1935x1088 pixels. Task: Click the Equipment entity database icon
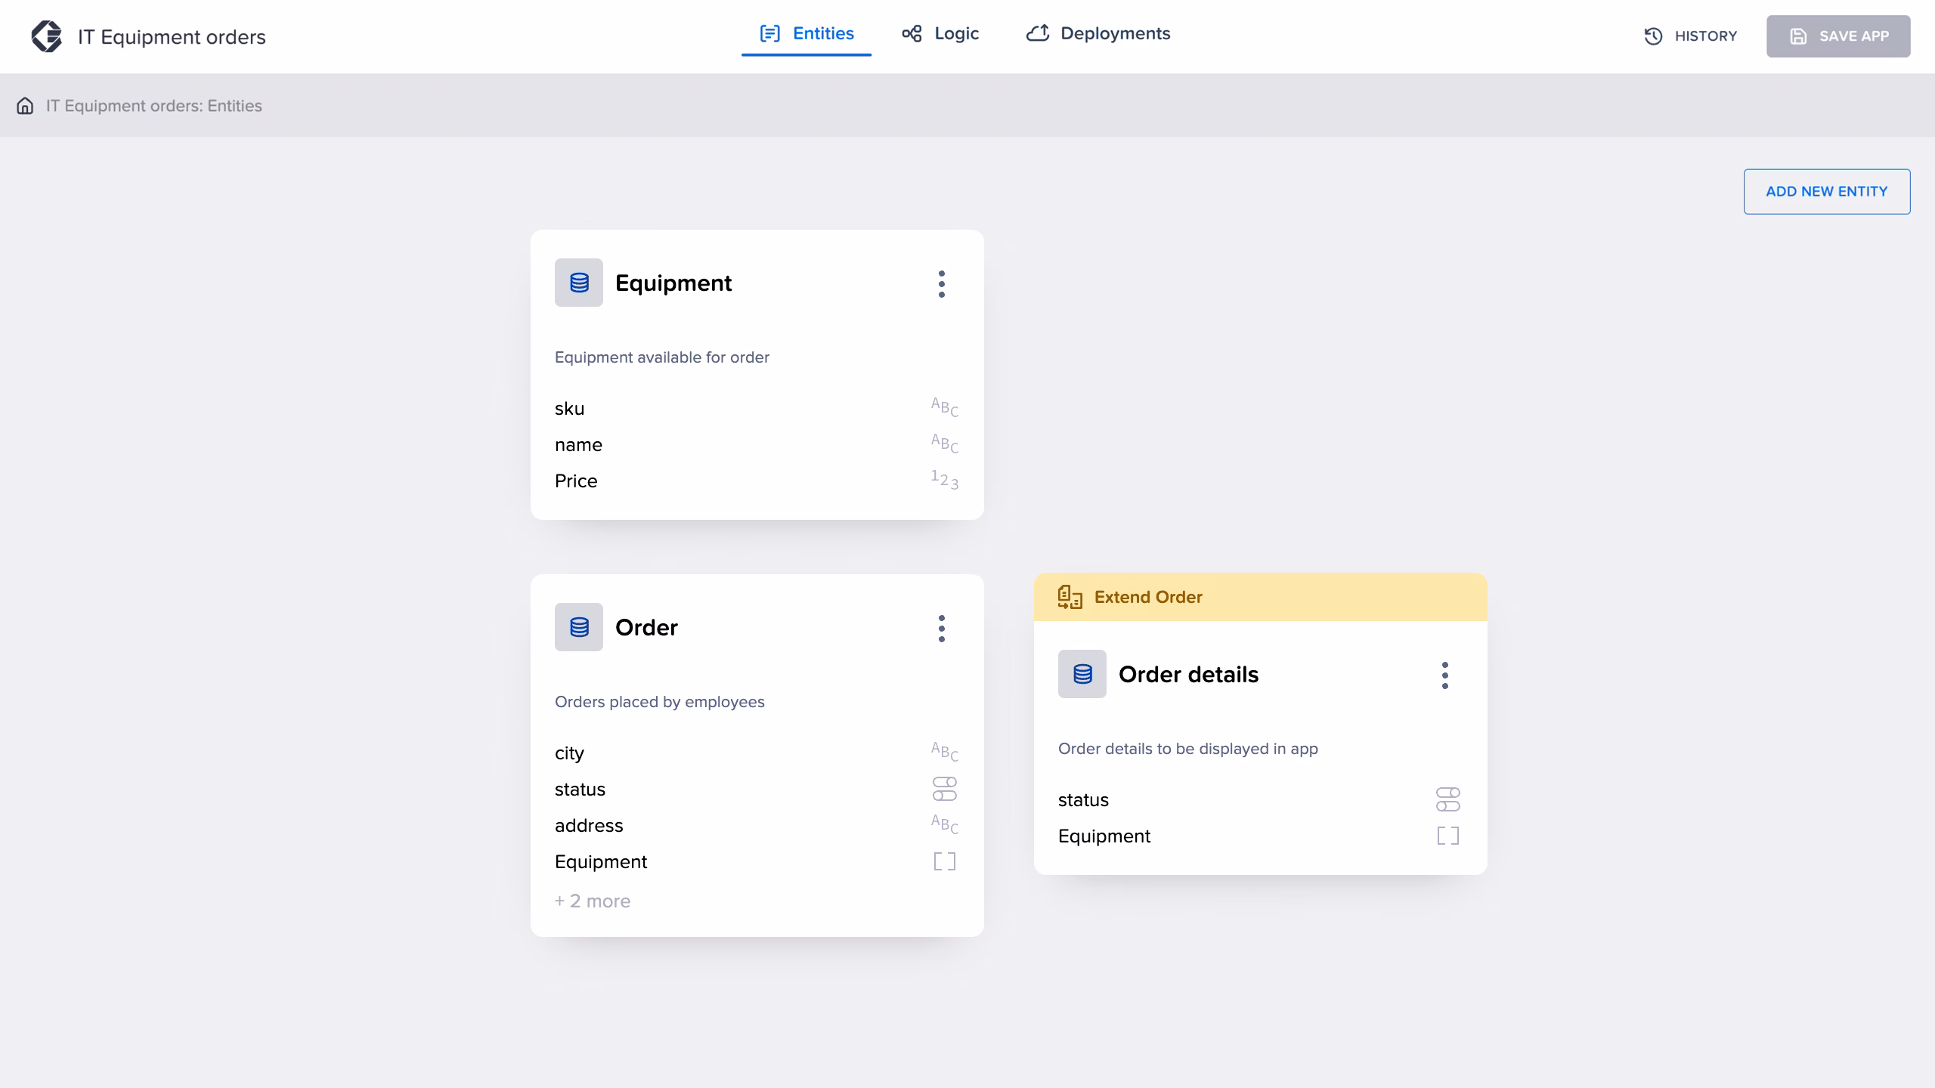[579, 283]
